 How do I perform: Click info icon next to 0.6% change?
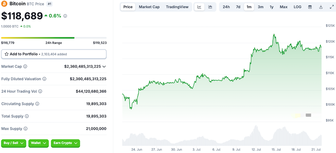point(66,16)
